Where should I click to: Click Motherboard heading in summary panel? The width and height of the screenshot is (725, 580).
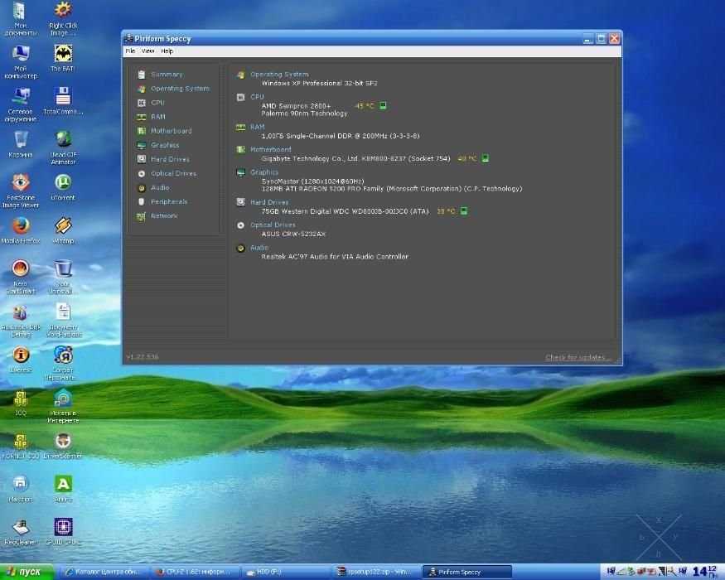click(270, 149)
